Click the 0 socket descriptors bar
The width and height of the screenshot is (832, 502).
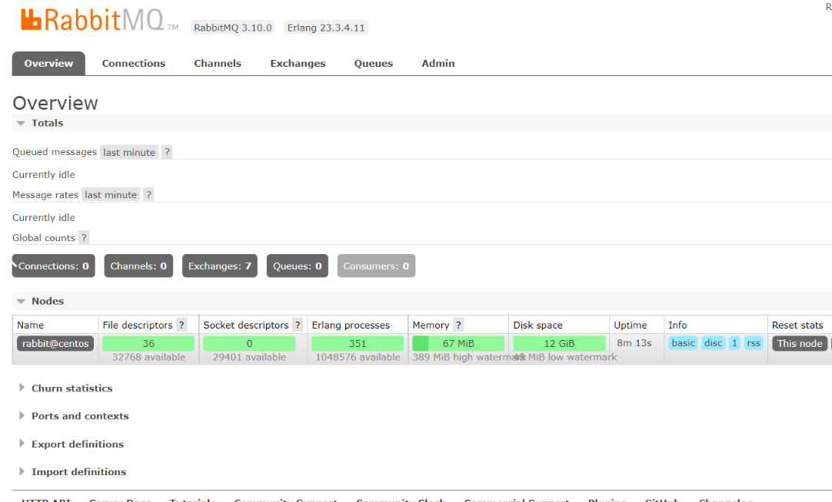[x=249, y=343]
